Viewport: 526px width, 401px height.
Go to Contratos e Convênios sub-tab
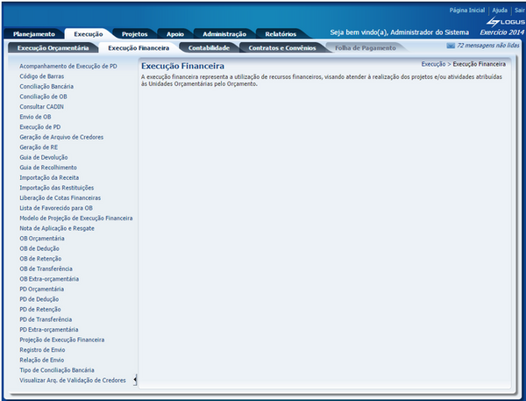[282, 47]
